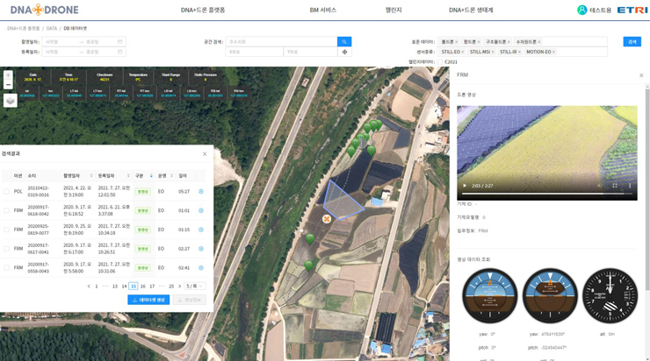Zoom in the map with plus button
Viewport: 650px width, 361px height.
tap(8, 75)
